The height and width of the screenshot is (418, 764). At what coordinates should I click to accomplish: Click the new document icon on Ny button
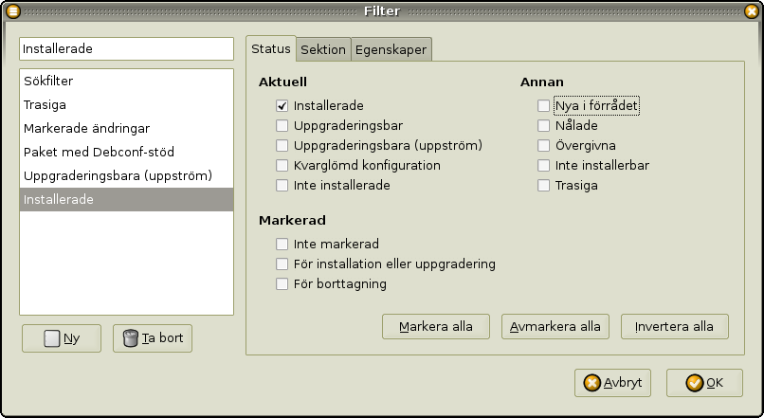pyautogui.click(x=52, y=338)
